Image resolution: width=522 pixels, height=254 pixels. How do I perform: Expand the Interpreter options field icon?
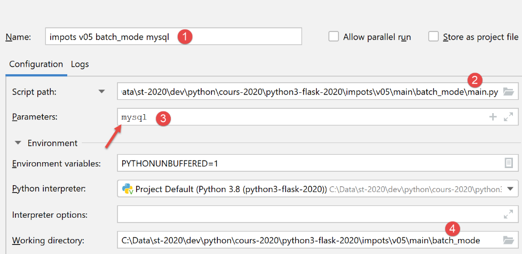[x=508, y=215]
